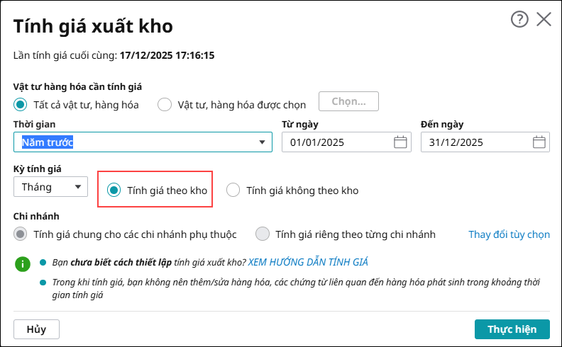Open the Thay đổi tùy chọn link
The height and width of the screenshot is (347, 562).
(x=509, y=234)
